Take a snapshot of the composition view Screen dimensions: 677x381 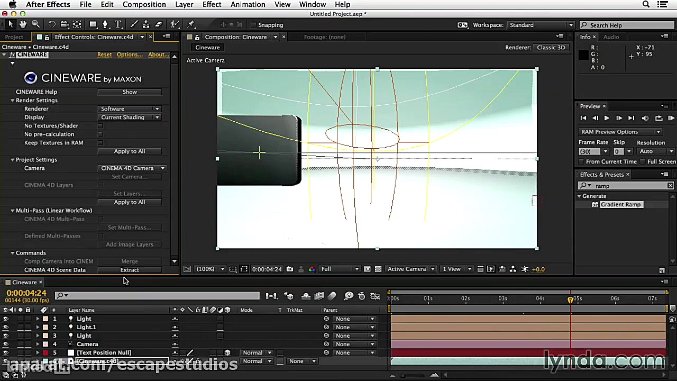289,269
